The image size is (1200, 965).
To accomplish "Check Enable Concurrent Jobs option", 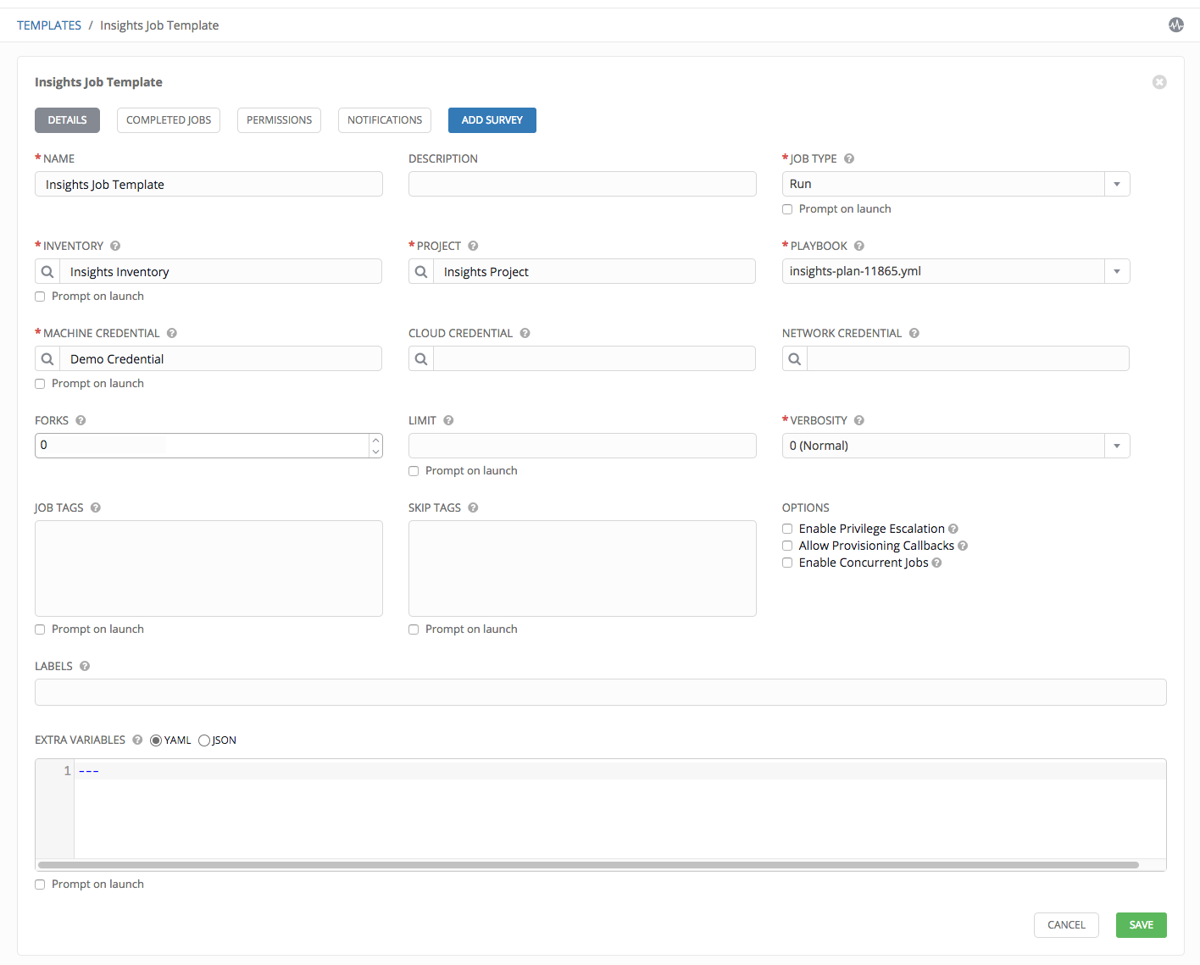I will point(787,563).
